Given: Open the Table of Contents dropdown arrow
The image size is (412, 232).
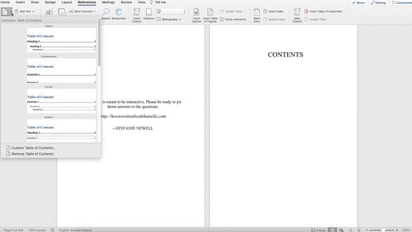Looking at the screenshot, I should [11, 12].
